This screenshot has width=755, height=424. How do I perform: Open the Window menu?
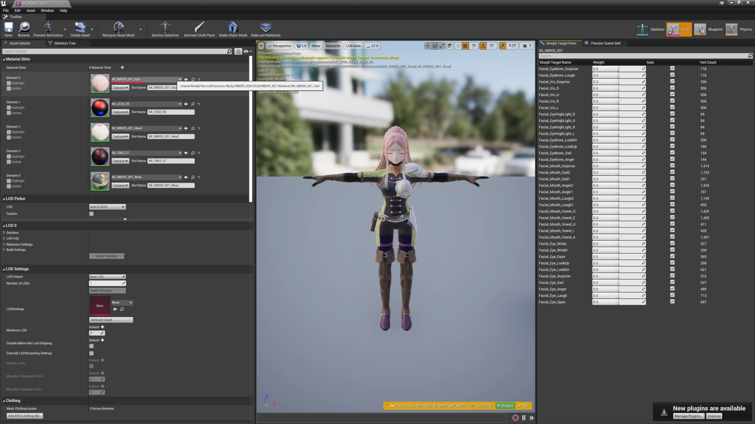click(47, 11)
